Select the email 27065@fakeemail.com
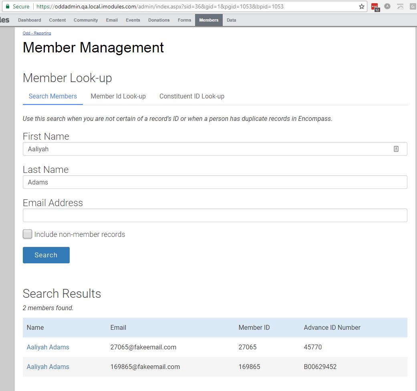The width and height of the screenshot is (417, 391). (143, 347)
